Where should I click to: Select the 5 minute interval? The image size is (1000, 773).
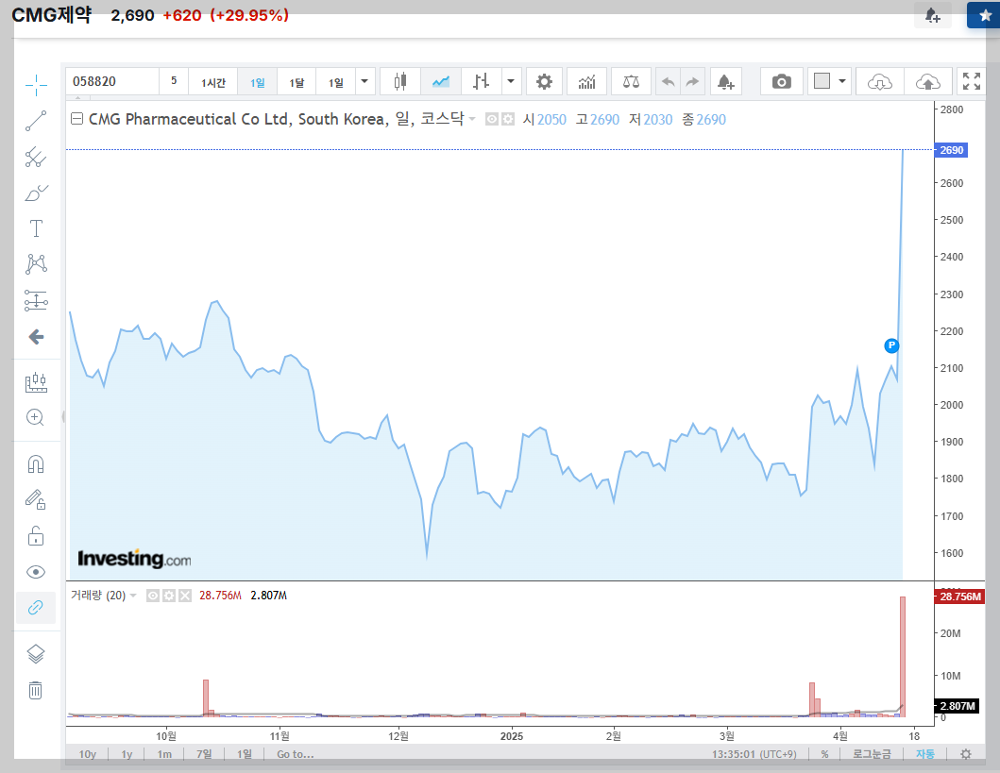point(174,81)
